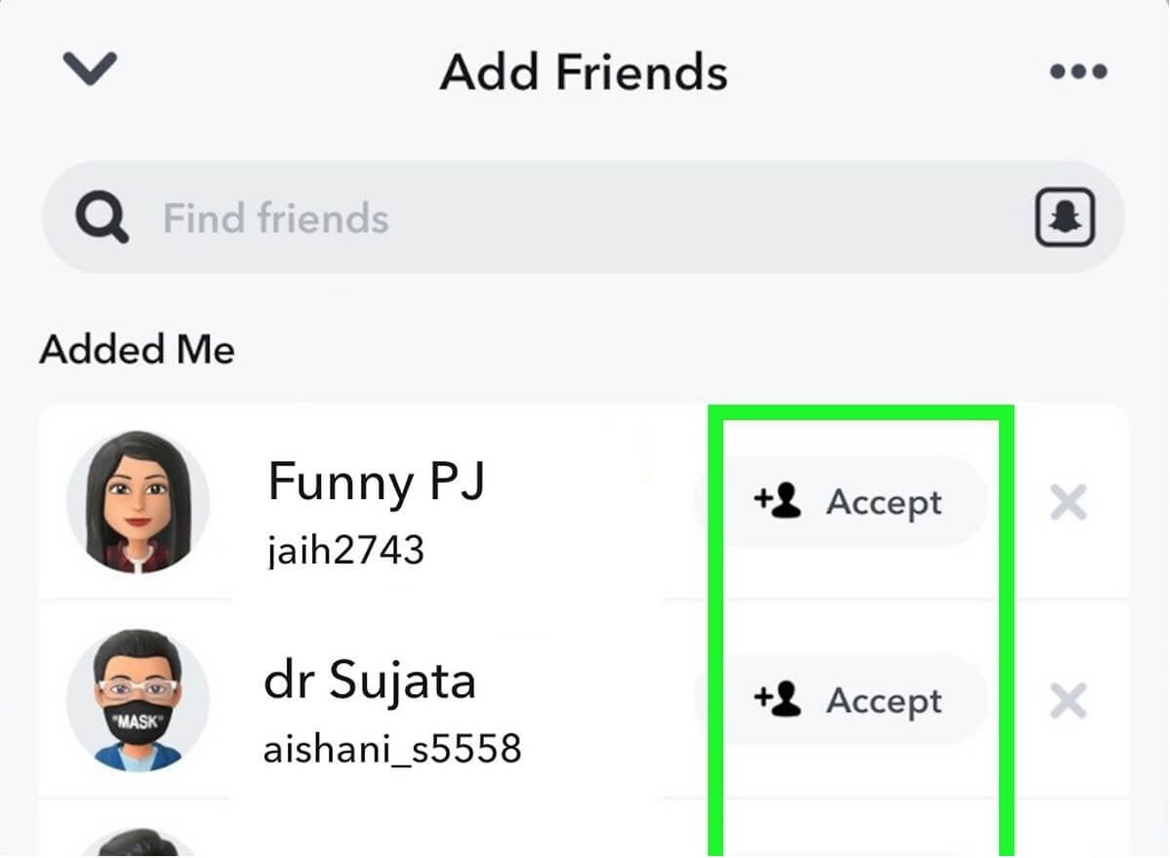This screenshot has width=1170, height=858.
Task: Click the Added Me section header
Action: click(137, 350)
